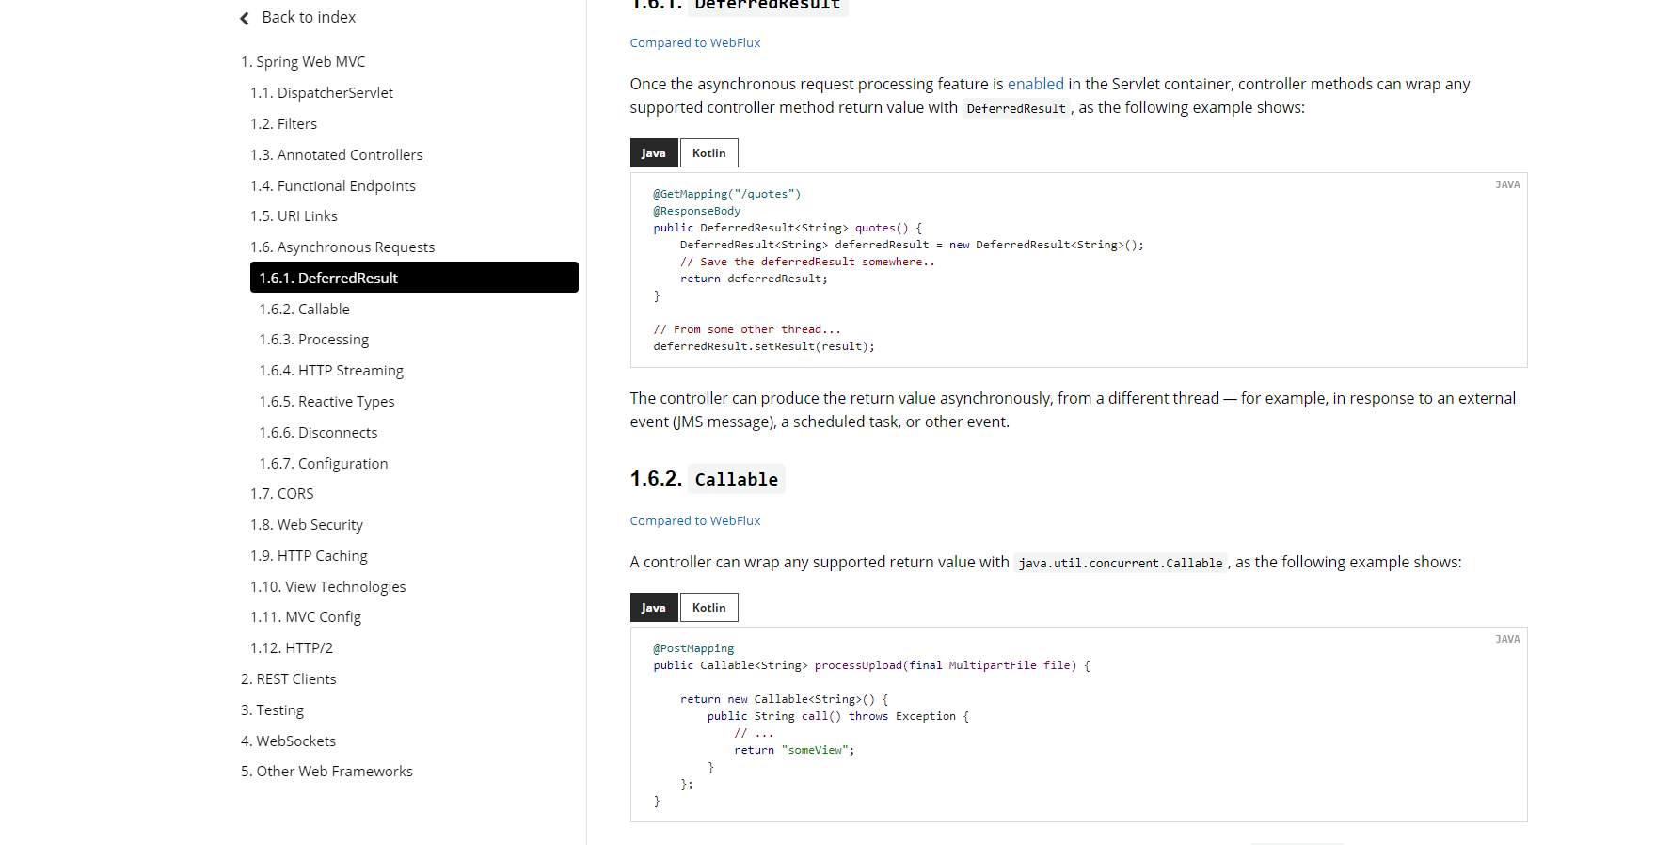Open 1.6.7. Configuration
This screenshot has width=1655, height=845.
[x=324, y=464]
